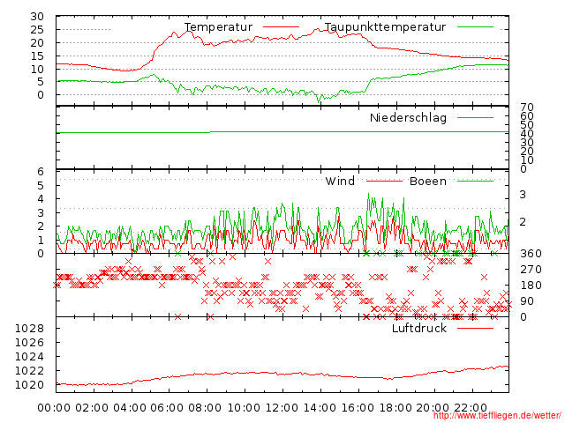Click the 02:00 time axis label
565x423 pixels.
[92, 408]
